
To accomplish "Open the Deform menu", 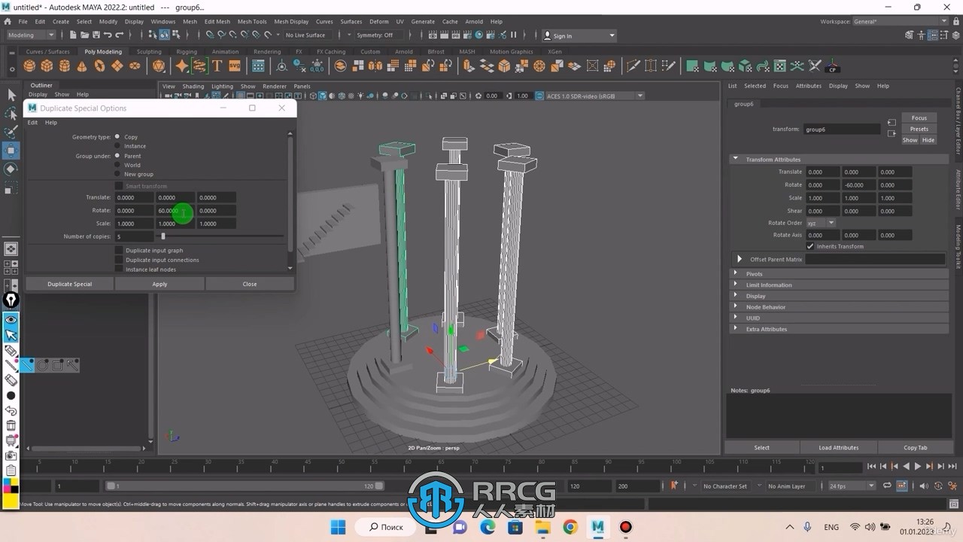I will 379,22.
